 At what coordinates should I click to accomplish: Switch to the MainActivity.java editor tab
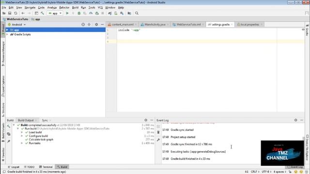tap(155, 25)
